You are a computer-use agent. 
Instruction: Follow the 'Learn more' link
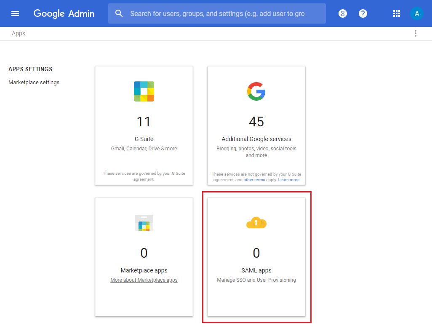tap(289, 180)
